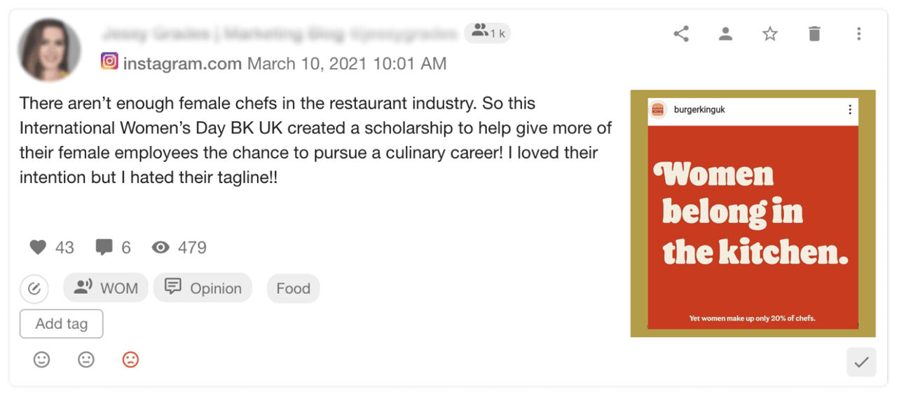Set sentiment to neutral face
The height and width of the screenshot is (406, 897).
86,360
